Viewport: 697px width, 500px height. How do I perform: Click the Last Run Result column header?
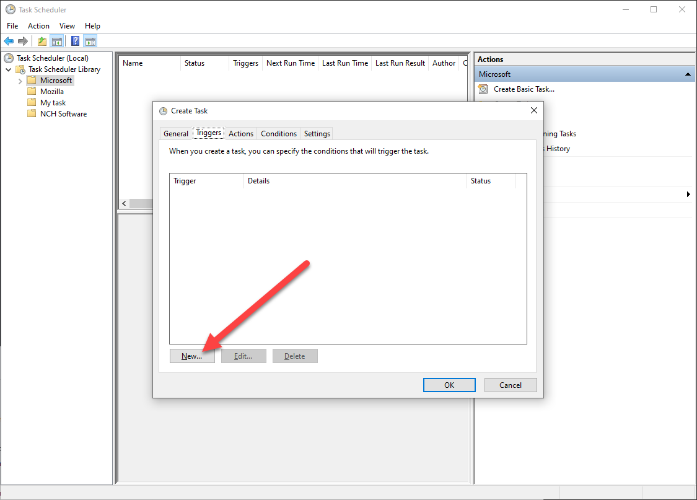[400, 63]
